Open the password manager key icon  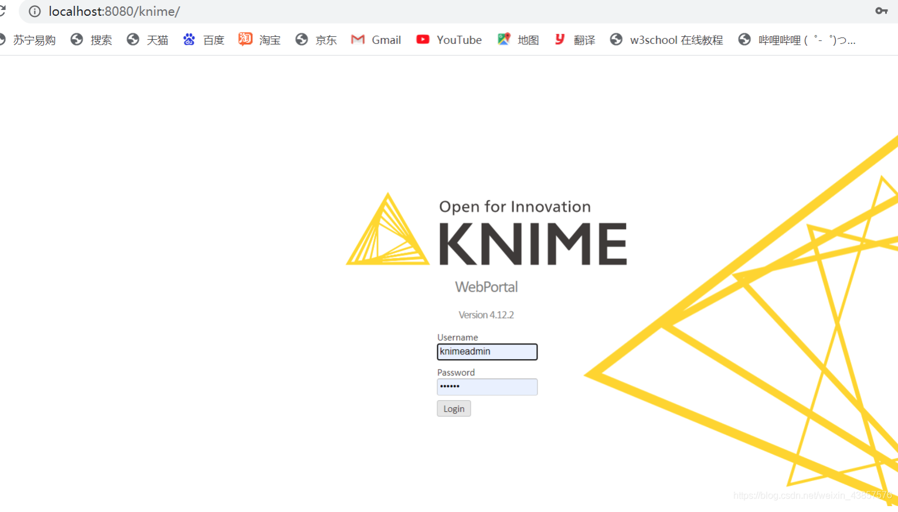tap(882, 11)
